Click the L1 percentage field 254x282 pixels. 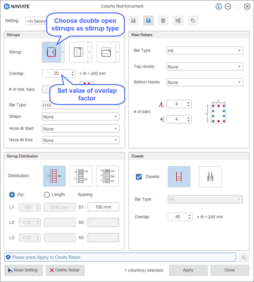[30, 207]
